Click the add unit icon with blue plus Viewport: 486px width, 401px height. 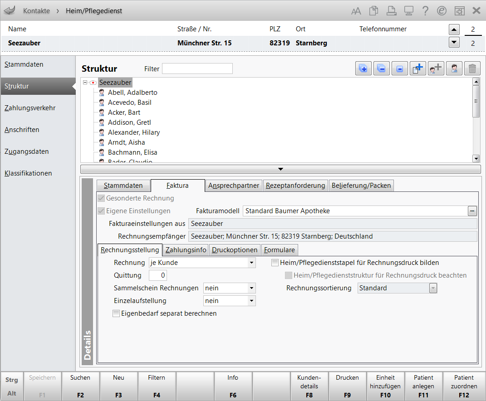coord(417,68)
